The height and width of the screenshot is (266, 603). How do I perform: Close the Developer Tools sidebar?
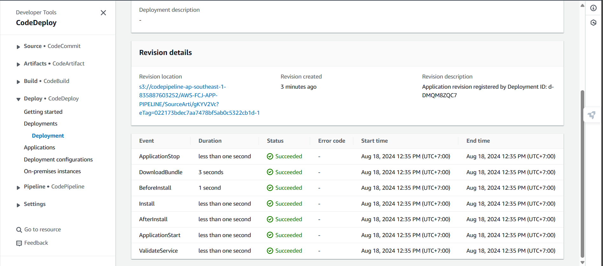[103, 13]
